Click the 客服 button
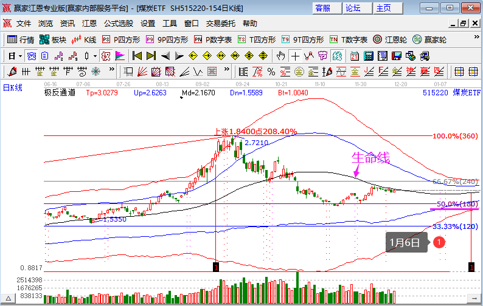The image size is (483, 306). [x=327, y=8]
